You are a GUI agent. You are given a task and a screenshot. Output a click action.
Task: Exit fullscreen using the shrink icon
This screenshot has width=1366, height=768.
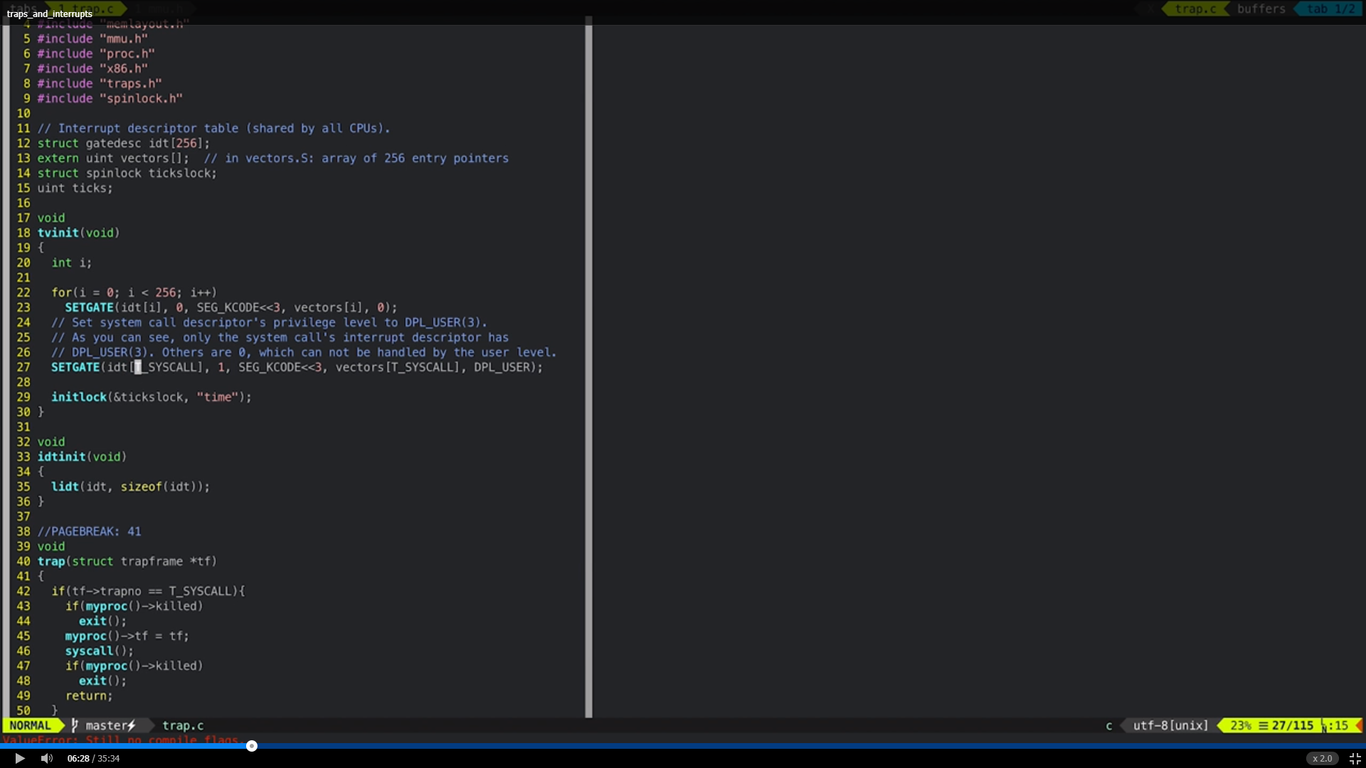(1355, 758)
